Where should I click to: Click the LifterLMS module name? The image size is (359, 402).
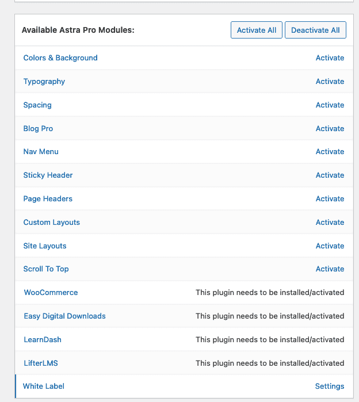(x=41, y=363)
